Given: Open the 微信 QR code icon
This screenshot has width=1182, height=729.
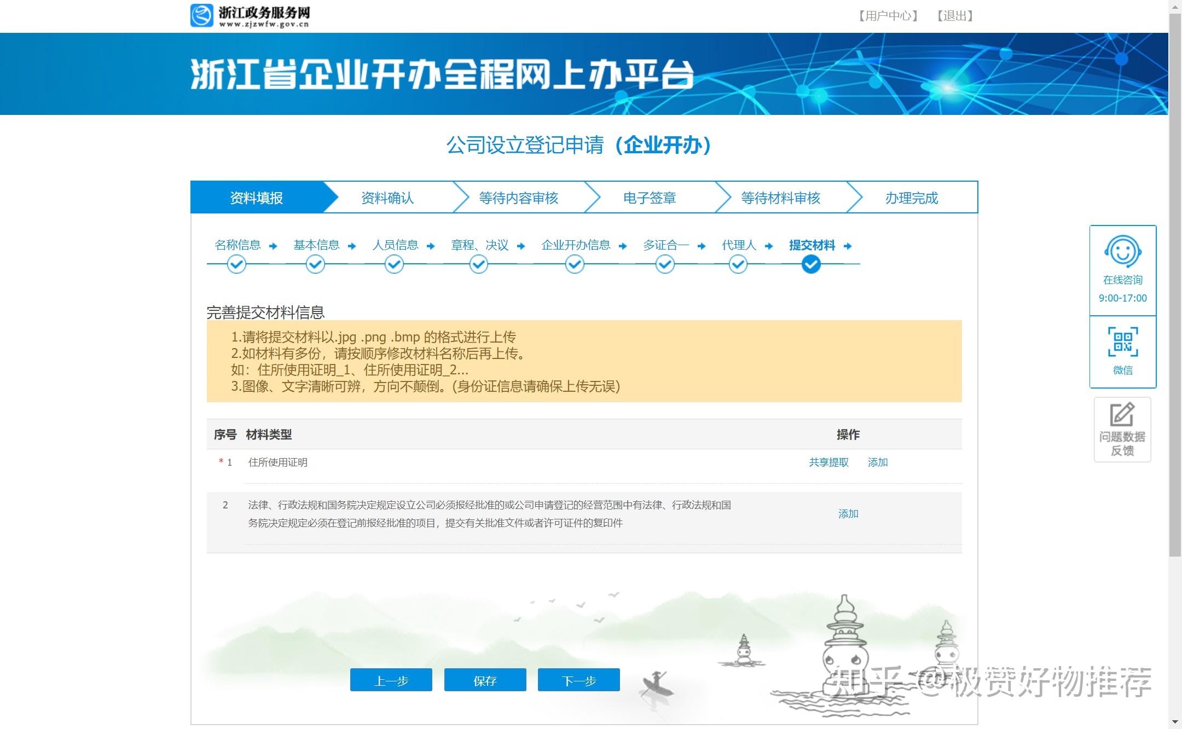Looking at the screenshot, I should [1122, 342].
